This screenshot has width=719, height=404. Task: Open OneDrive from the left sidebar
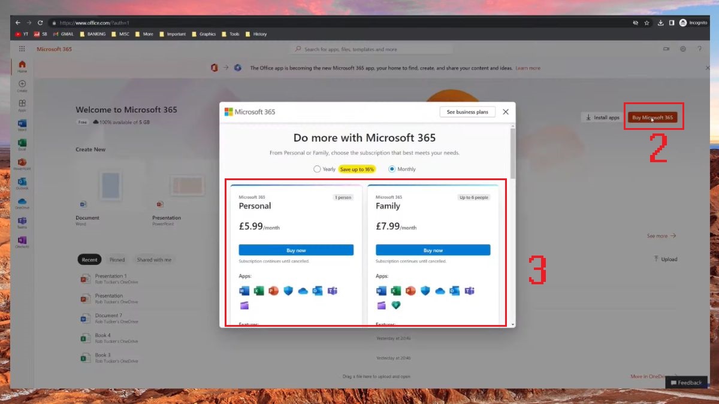(x=22, y=203)
